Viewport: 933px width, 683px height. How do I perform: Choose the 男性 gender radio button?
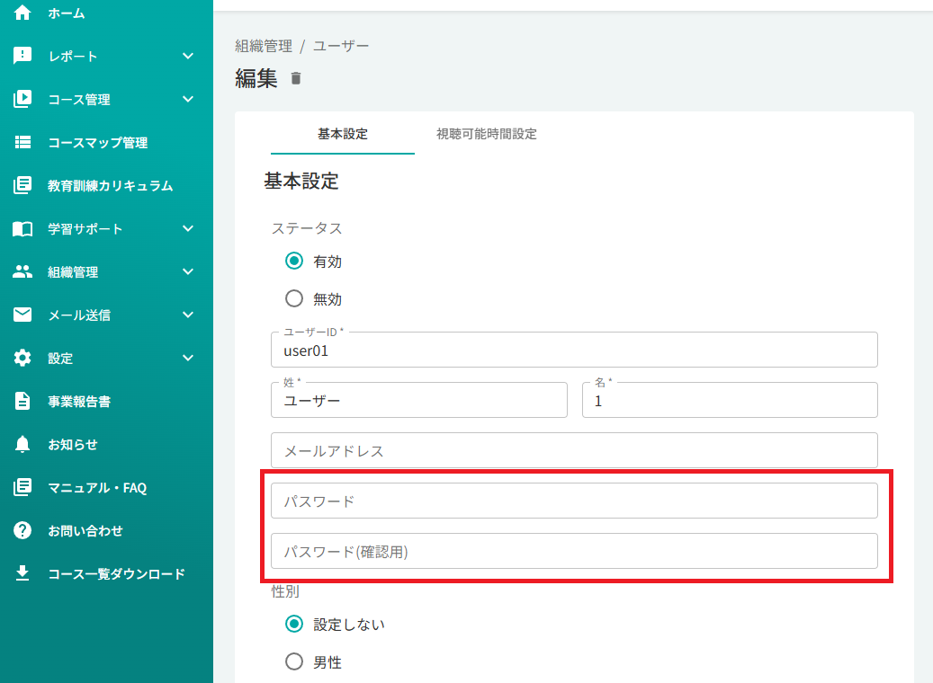coord(294,661)
